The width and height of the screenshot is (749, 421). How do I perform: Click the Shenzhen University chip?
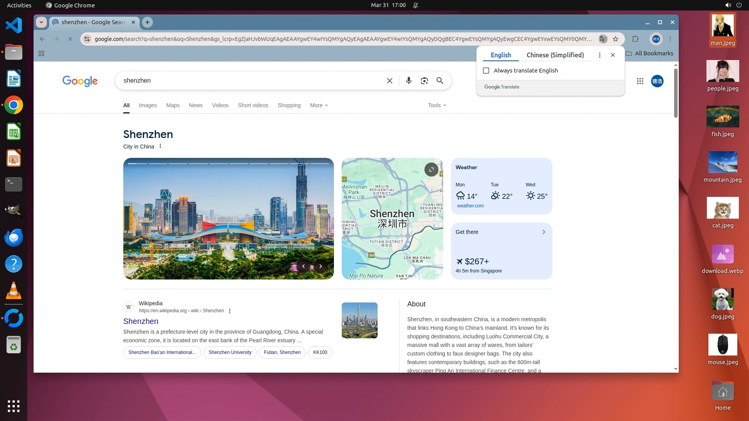(x=230, y=352)
